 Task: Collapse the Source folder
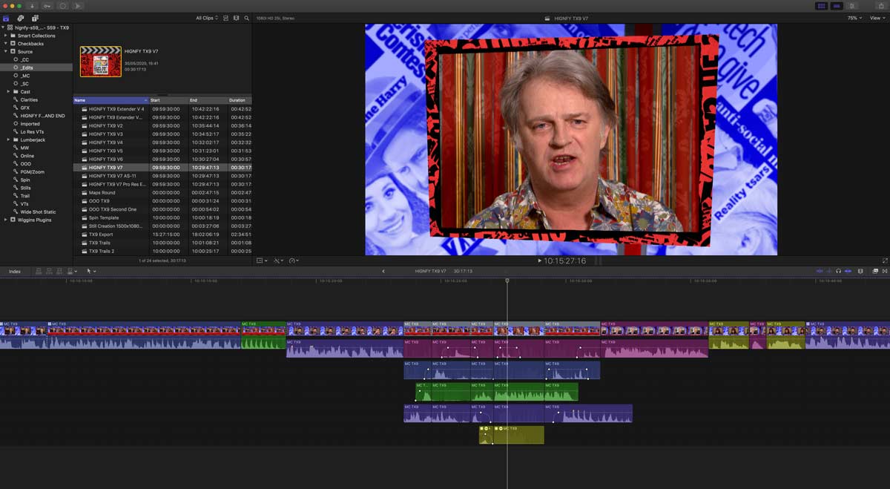pyautogui.click(x=6, y=52)
